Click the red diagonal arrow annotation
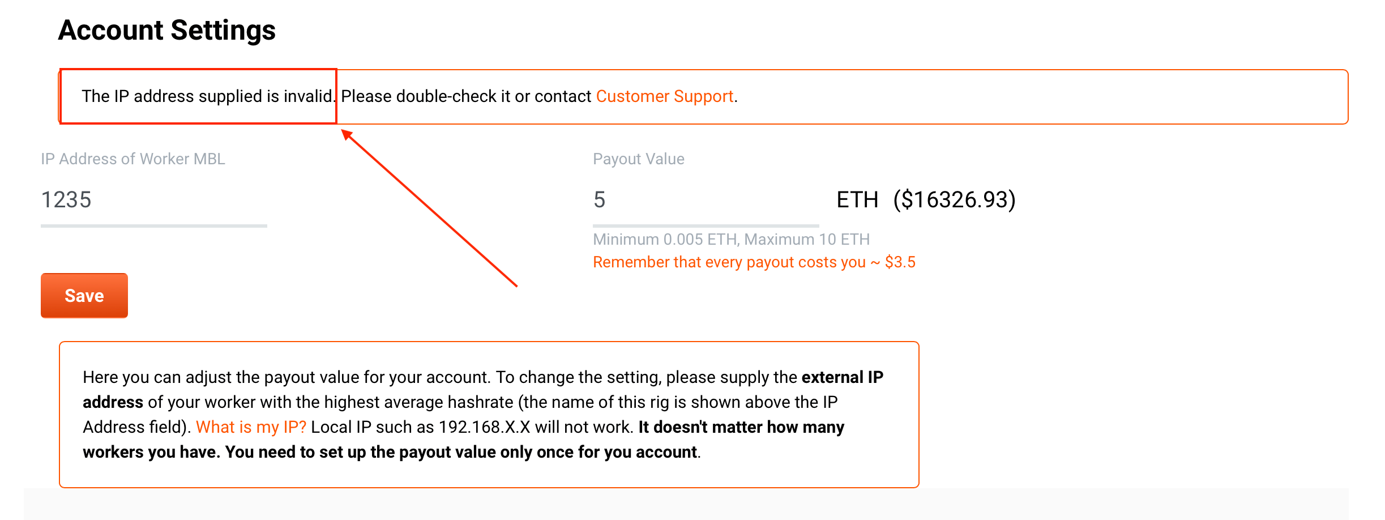Image resolution: width=1385 pixels, height=520 pixels. pos(429,208)
